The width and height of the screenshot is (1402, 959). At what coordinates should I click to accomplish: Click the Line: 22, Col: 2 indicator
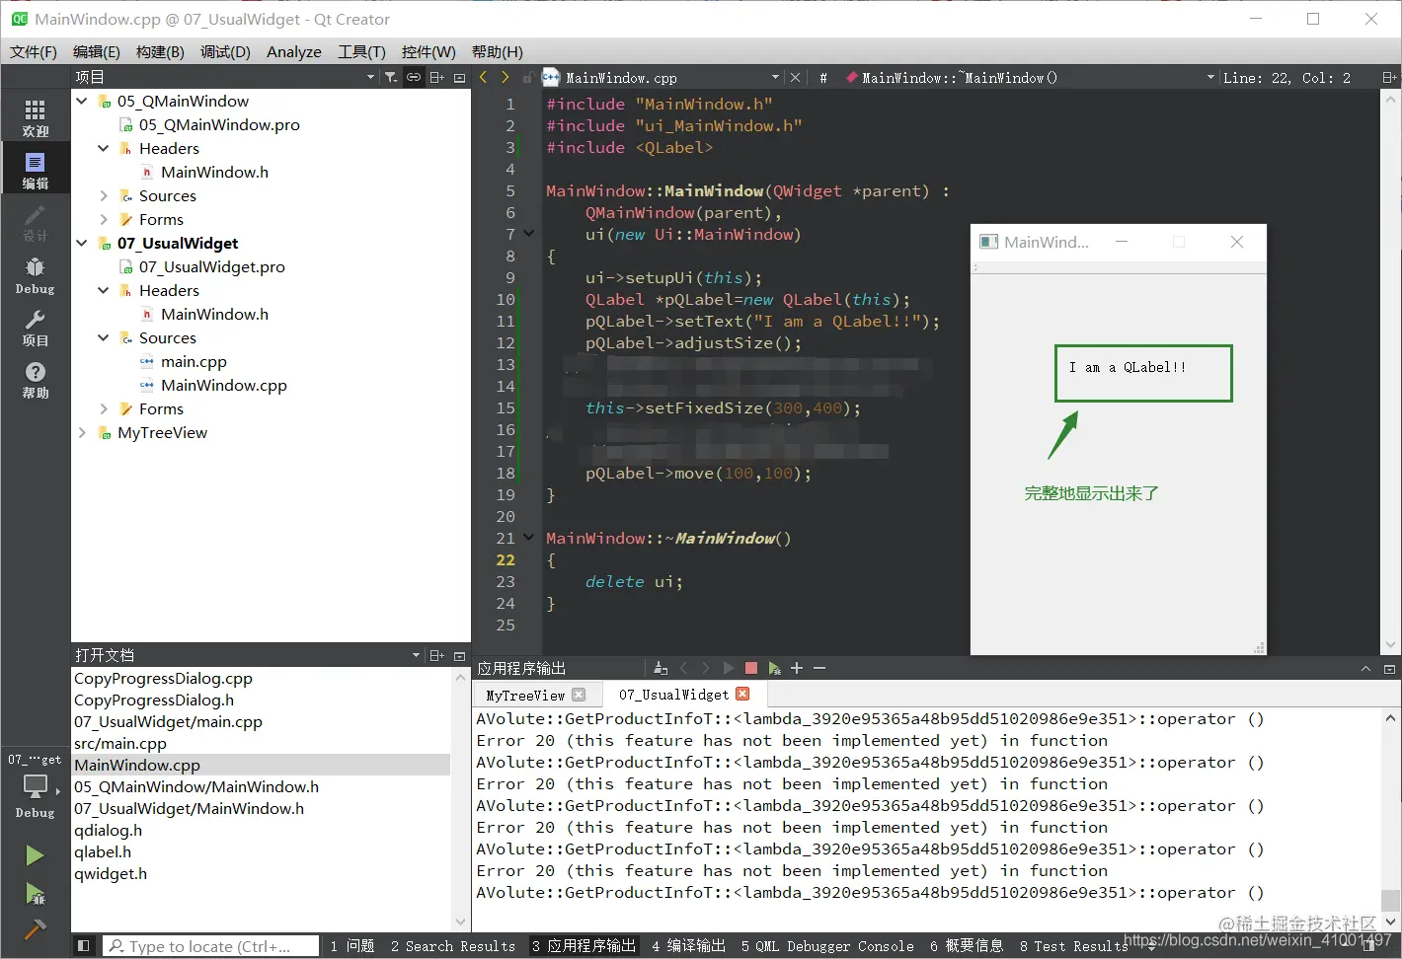[x=1286, y=77]
